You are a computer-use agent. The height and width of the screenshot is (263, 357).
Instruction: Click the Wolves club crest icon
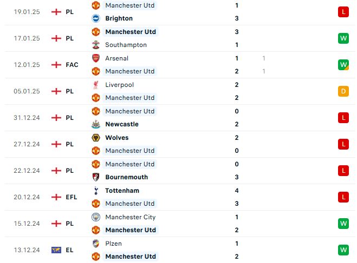pyautogui.click(x=96, y=138)
